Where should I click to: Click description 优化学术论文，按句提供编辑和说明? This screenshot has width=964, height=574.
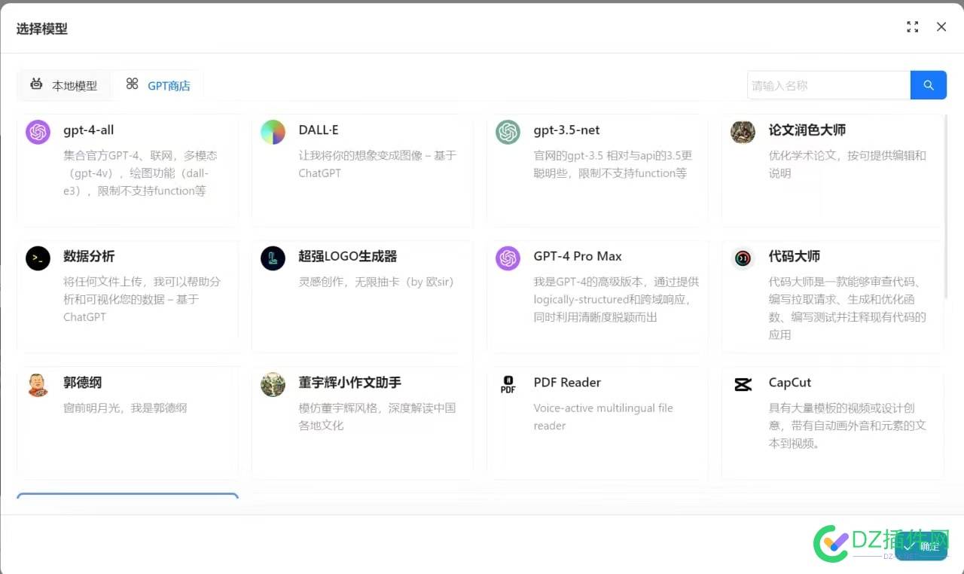click(x=847, y=164)
